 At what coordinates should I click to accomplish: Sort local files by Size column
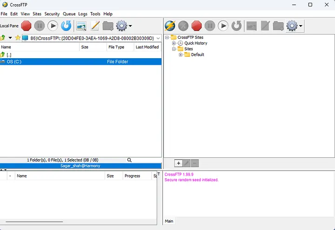93,47
